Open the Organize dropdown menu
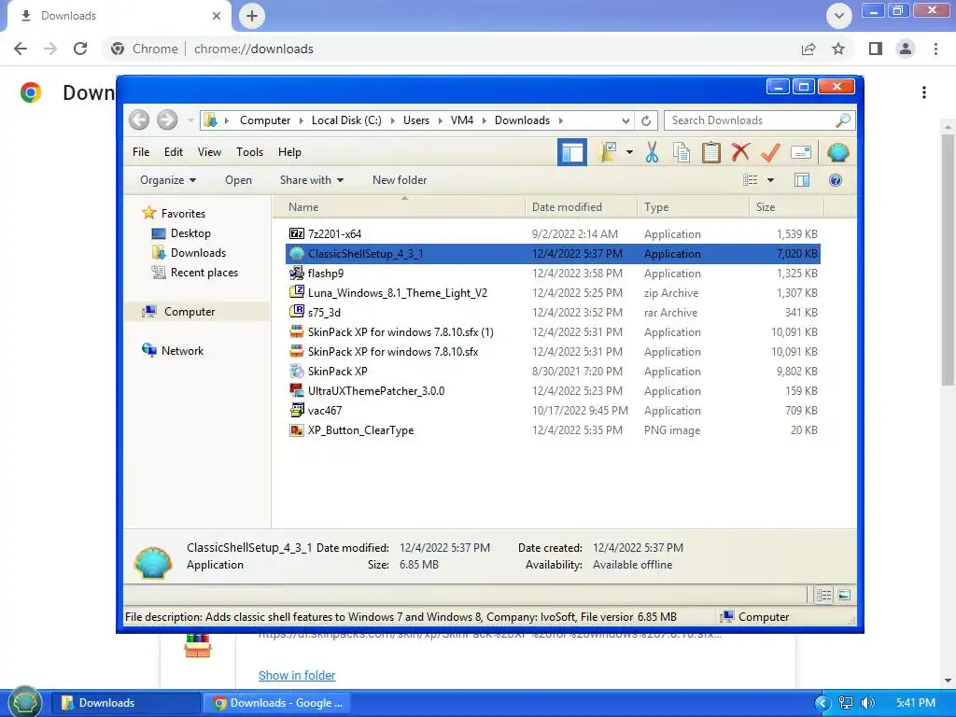Screen dimensions: 956x717 pos(168,180)
